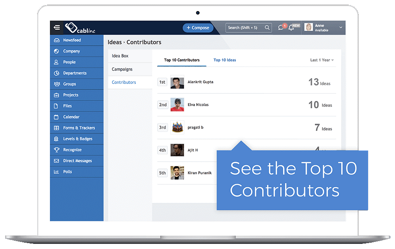
Task: Click the 3rd rank badge
Action: click(162, 127)
